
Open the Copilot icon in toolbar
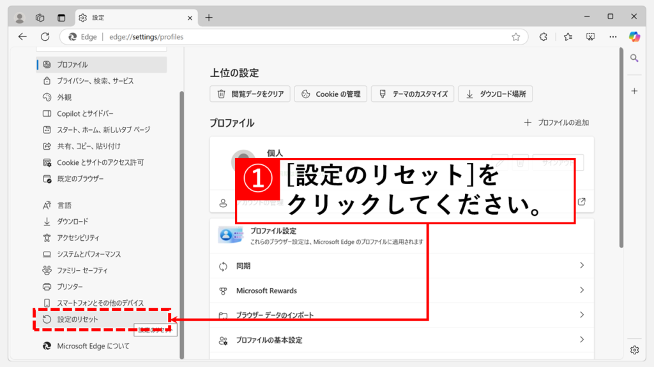tap(634, 36)
